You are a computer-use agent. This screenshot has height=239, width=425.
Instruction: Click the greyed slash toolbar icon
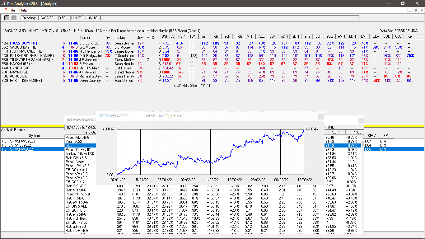(x=14, y=18)
